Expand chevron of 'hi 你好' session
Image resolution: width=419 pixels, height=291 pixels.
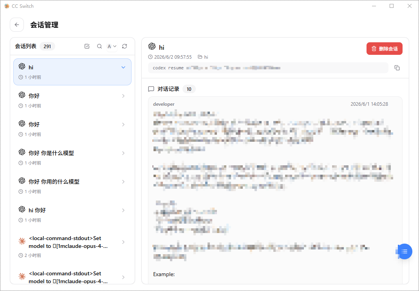point(123,210)
